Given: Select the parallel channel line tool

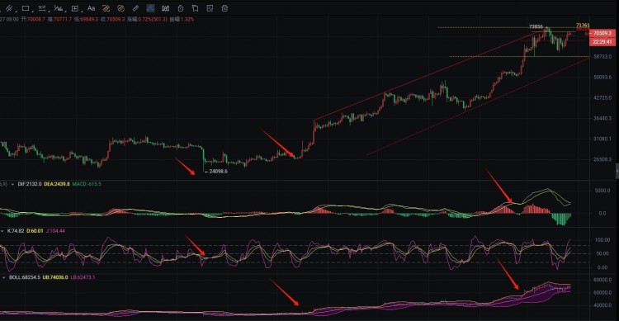Looking at the screenshot, I should click(9, 8).
